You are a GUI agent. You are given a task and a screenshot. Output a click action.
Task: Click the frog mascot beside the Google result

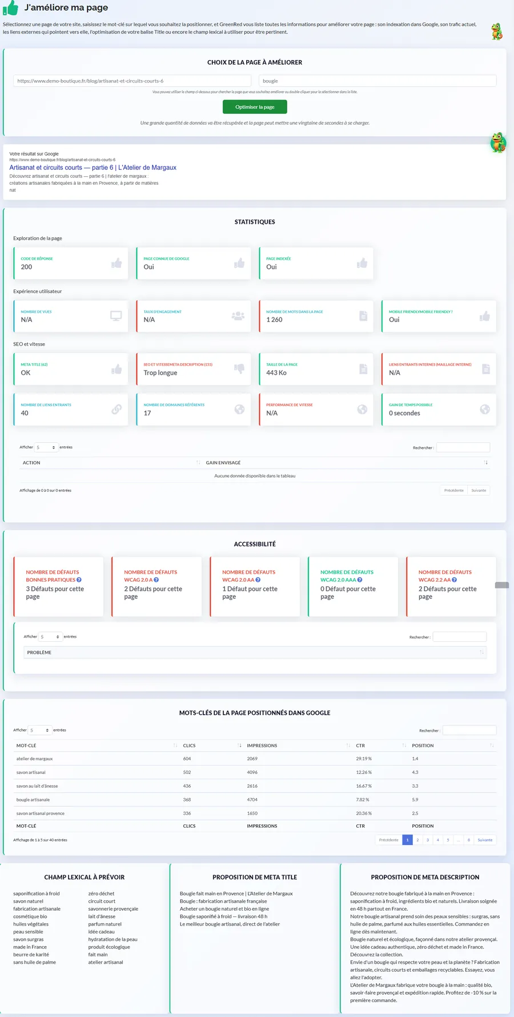tap(499, 142)
